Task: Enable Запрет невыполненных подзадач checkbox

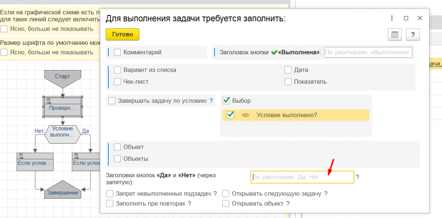Action: point(110,194)
